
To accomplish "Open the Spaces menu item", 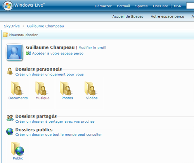I will click(141, 6).
